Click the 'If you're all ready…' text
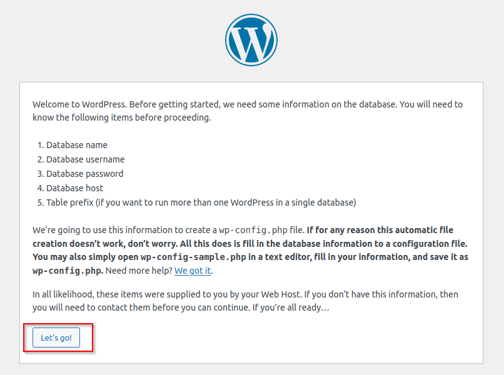 coord(291,307)
